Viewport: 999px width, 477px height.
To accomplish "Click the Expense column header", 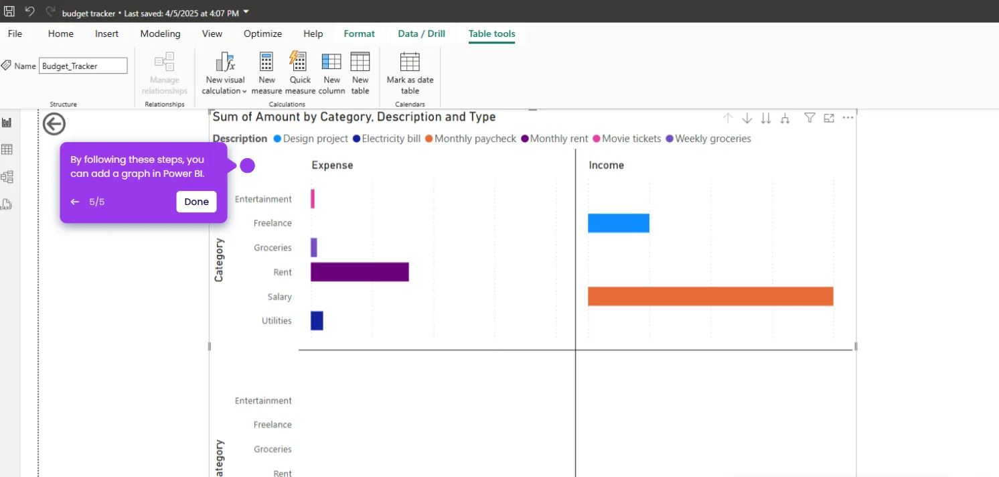I will (332, 165).
